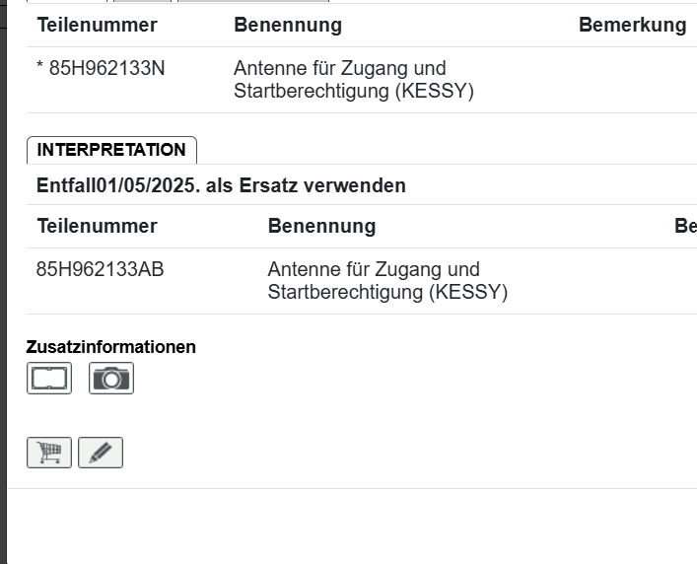Click the empty Bemerkung cell for 85H962133N
697x564 pixels.
pyautogui.click(x=632, y=80)
